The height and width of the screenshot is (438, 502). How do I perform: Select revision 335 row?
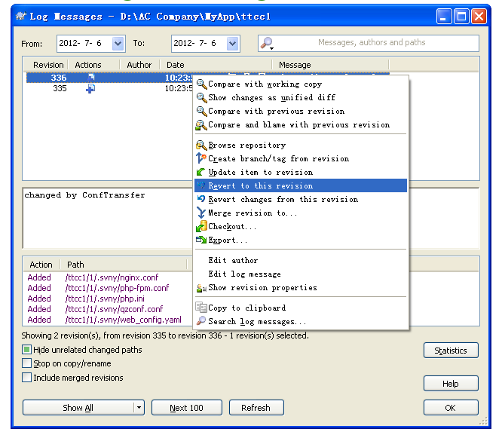click(x=110, y=88)
